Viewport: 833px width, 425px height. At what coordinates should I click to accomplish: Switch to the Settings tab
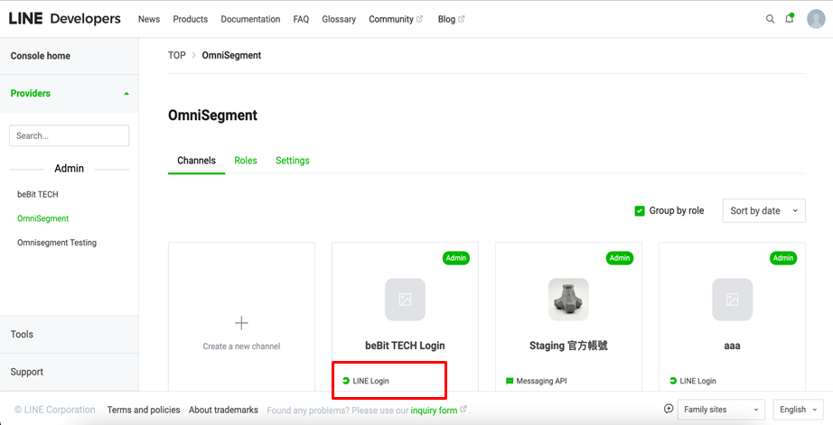(x=292, y=161)
